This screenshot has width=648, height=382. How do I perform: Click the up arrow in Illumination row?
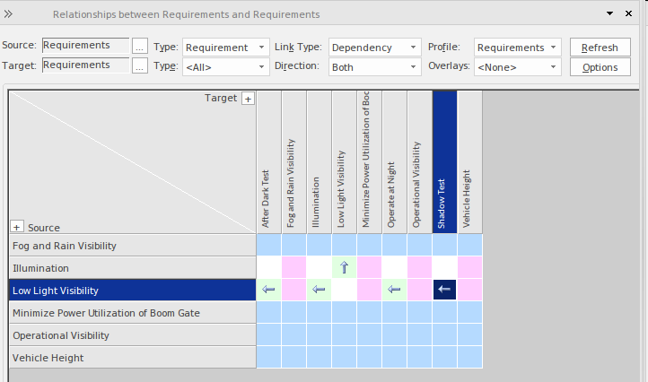click(x=344, y=267)
